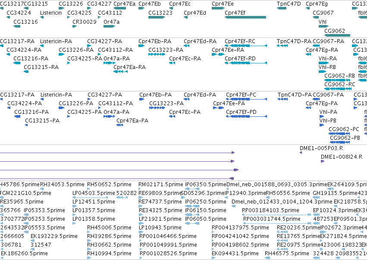This screenshot has width=367, height=260.
Task: Select EST LP10943.5prime
Action: [140, 232]
